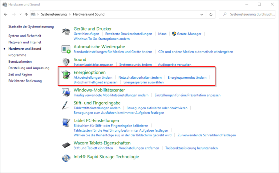Click Gerät hinzufügen
This screenshot has width=279, height=173.
click(86, 34)
